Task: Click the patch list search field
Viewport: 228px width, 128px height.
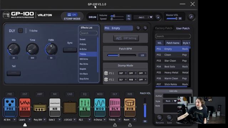Action: [x=173, y=36]
